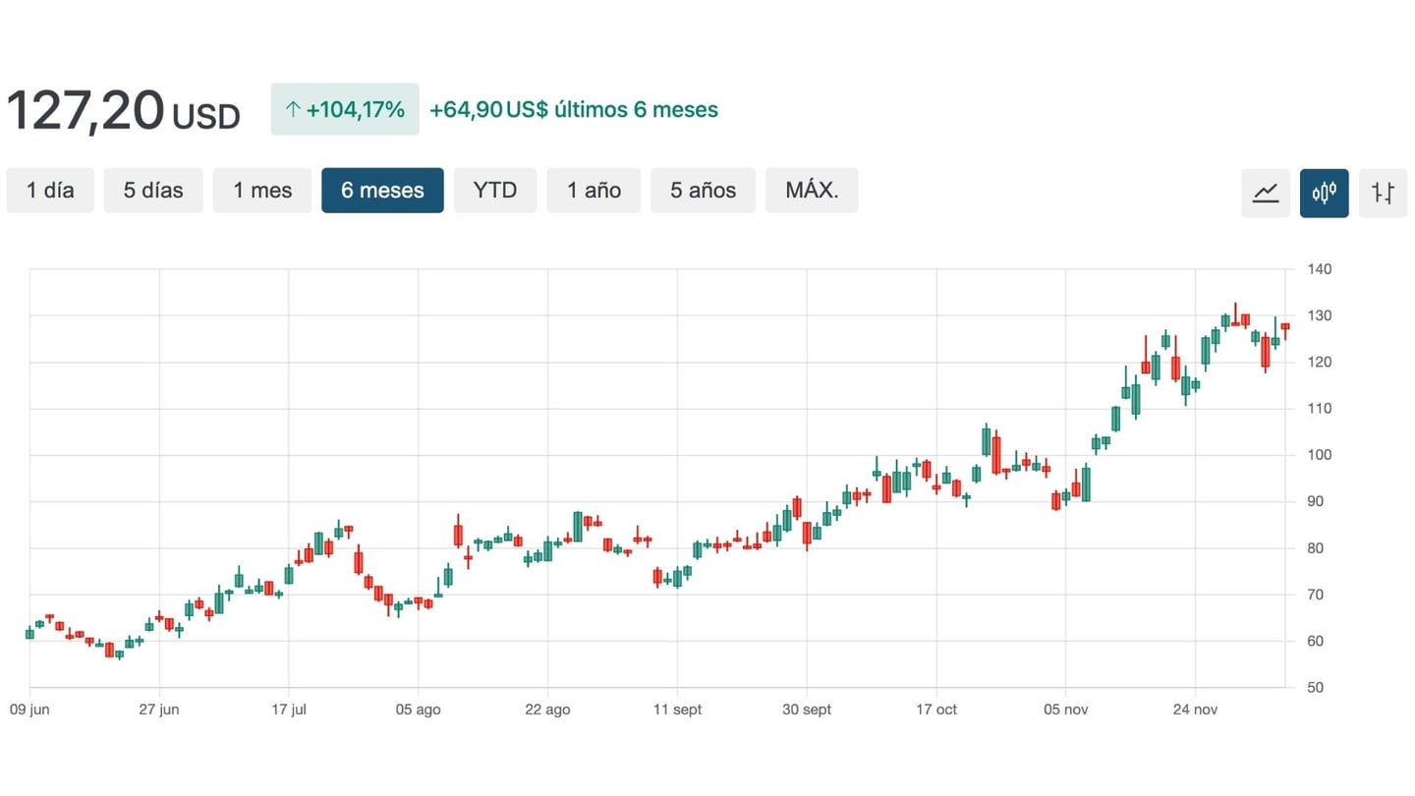The width and height of the screenshot is (1415, 796).
Task: Switch to the line chart view icon
Action: (x=1266, y=193)
